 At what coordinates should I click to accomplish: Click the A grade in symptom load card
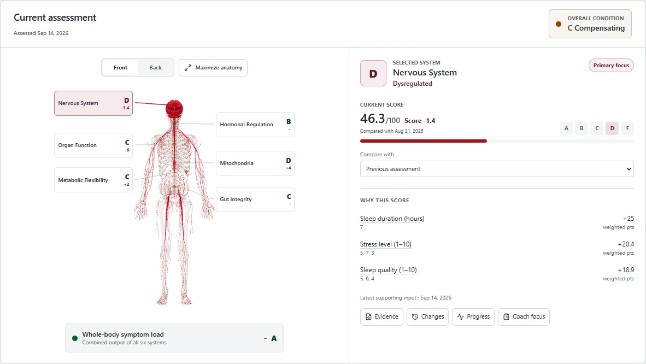point(274,338)
